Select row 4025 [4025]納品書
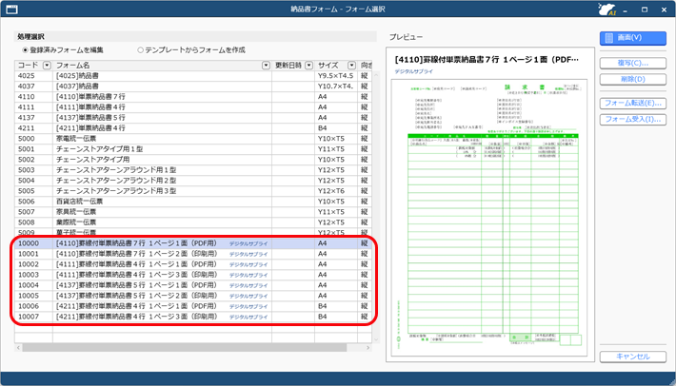Viewport: 676px width, 386px height. click(193, 76)
